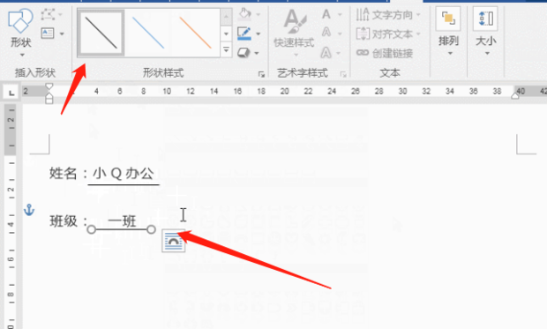The width and height of the screenshot is (547, 329).
Task: Open the 大小 size menu
Action: [485, 32]
